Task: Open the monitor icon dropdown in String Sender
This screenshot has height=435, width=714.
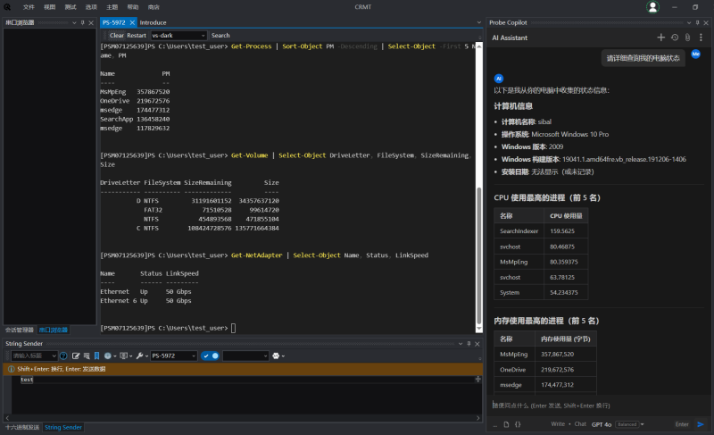Action: (126, 356)
